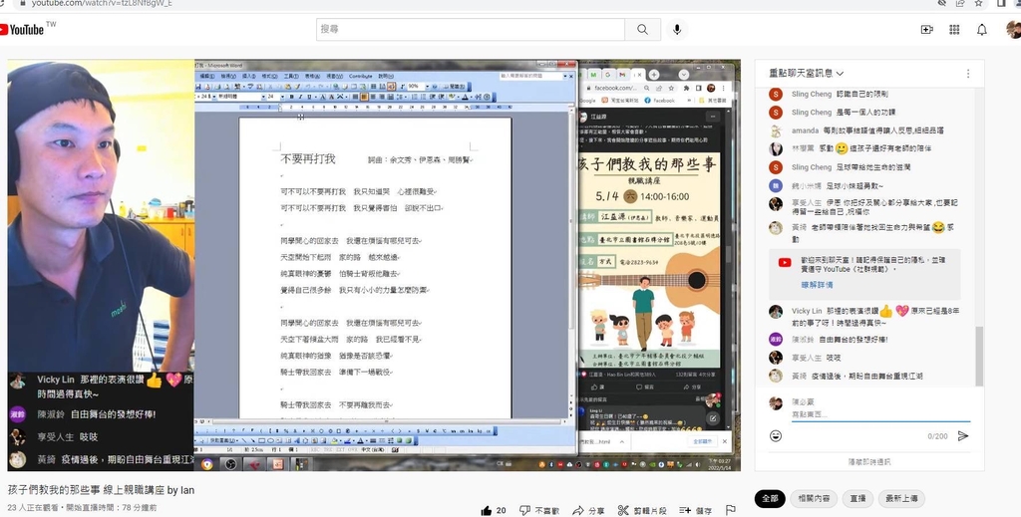Screen dimensions: 1021x517
Task: Open the tab search chevron in Facebook browser
Action: click(x=684, y=75)
